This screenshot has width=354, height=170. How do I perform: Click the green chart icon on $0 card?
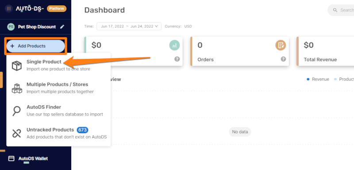point(174,45)
